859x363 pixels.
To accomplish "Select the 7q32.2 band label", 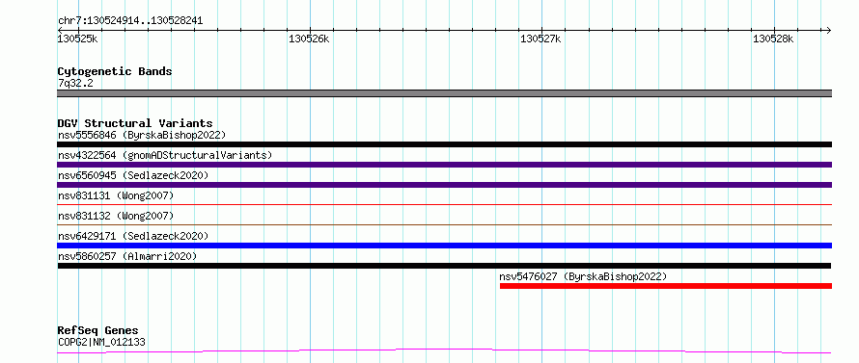I will 75,83.
